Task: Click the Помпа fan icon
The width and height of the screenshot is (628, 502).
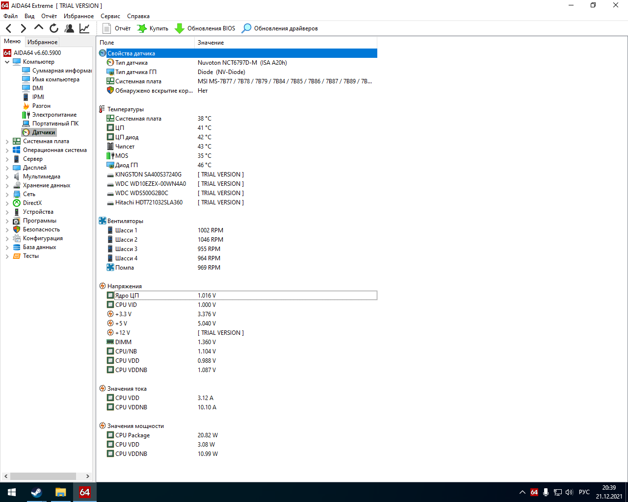Action: (110, 268)
